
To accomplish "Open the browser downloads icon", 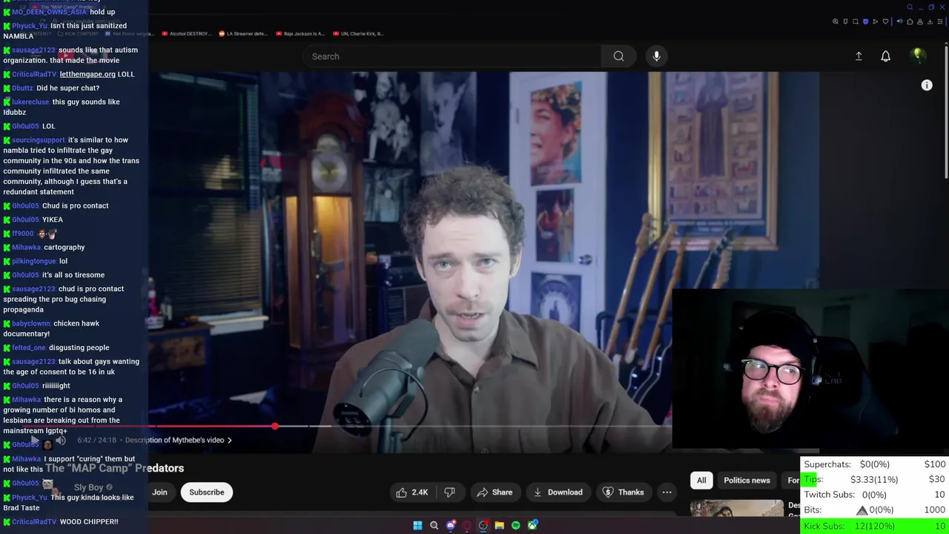I will click(x=930, y=22).
